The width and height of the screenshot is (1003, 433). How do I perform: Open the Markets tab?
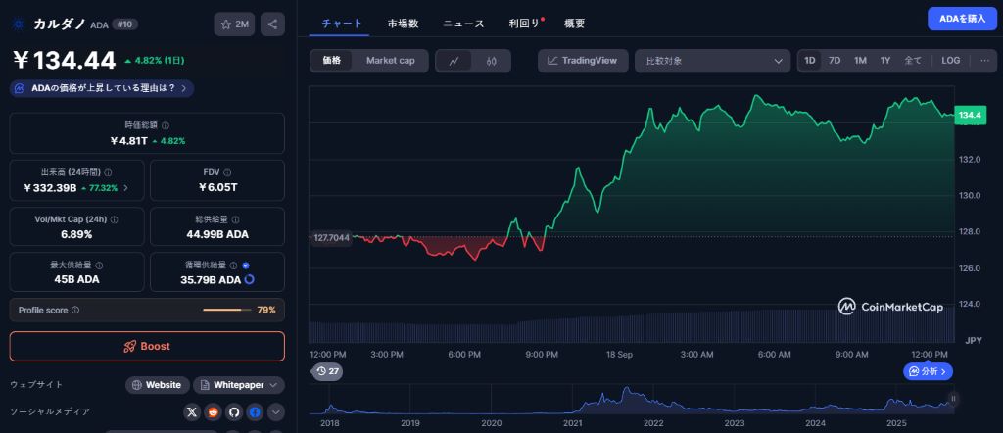(403, 23)
